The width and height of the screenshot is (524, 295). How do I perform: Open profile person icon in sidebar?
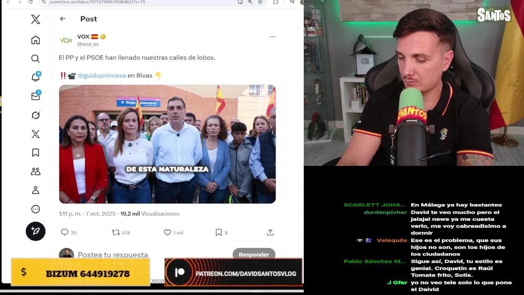[36, 191]
